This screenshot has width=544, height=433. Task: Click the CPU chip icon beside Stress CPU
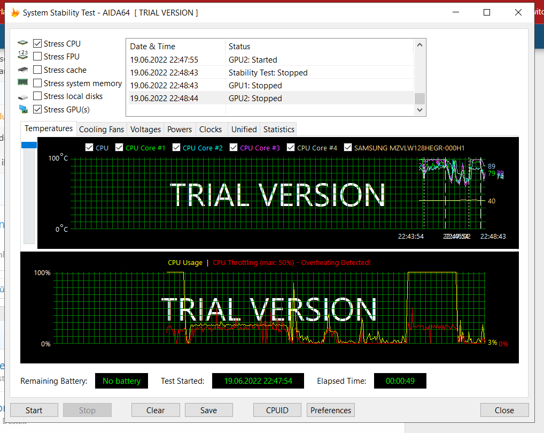[23, 43]
